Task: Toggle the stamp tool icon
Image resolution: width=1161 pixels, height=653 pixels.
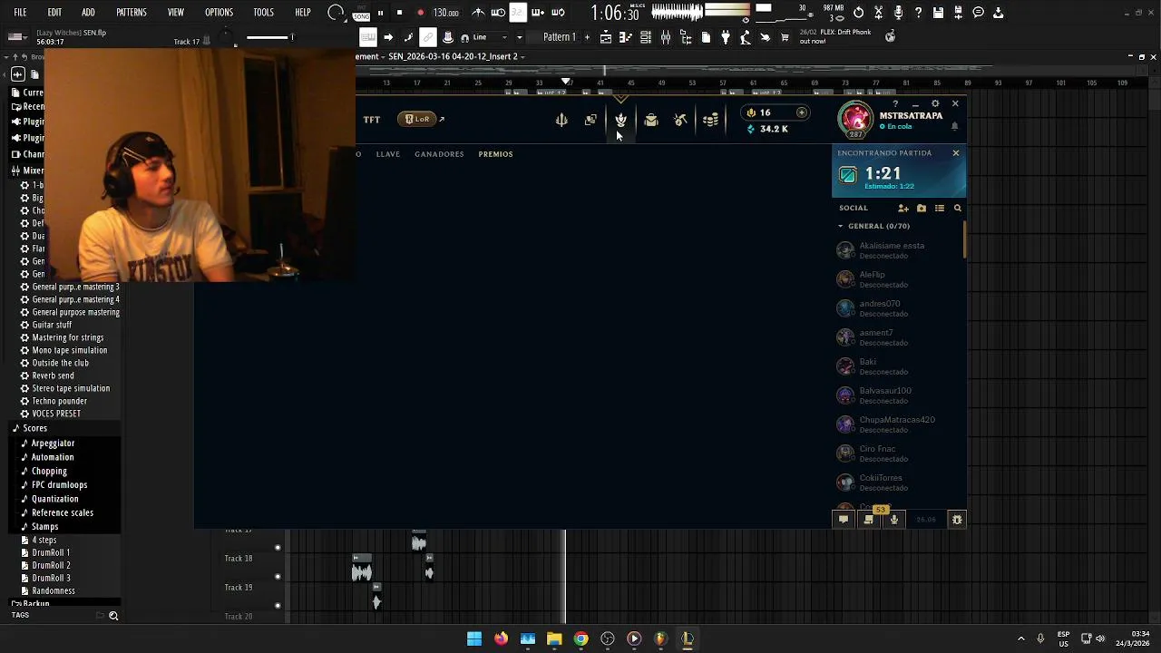Action: click(x=448, y=37)
